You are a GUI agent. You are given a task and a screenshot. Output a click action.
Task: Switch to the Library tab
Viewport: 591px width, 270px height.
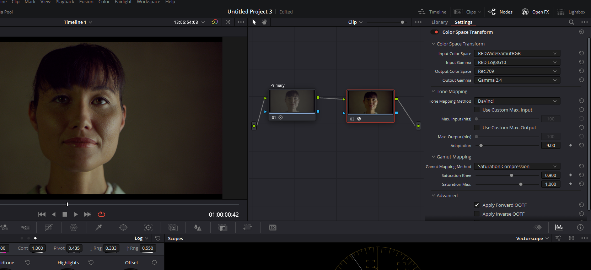click(440, 22)
